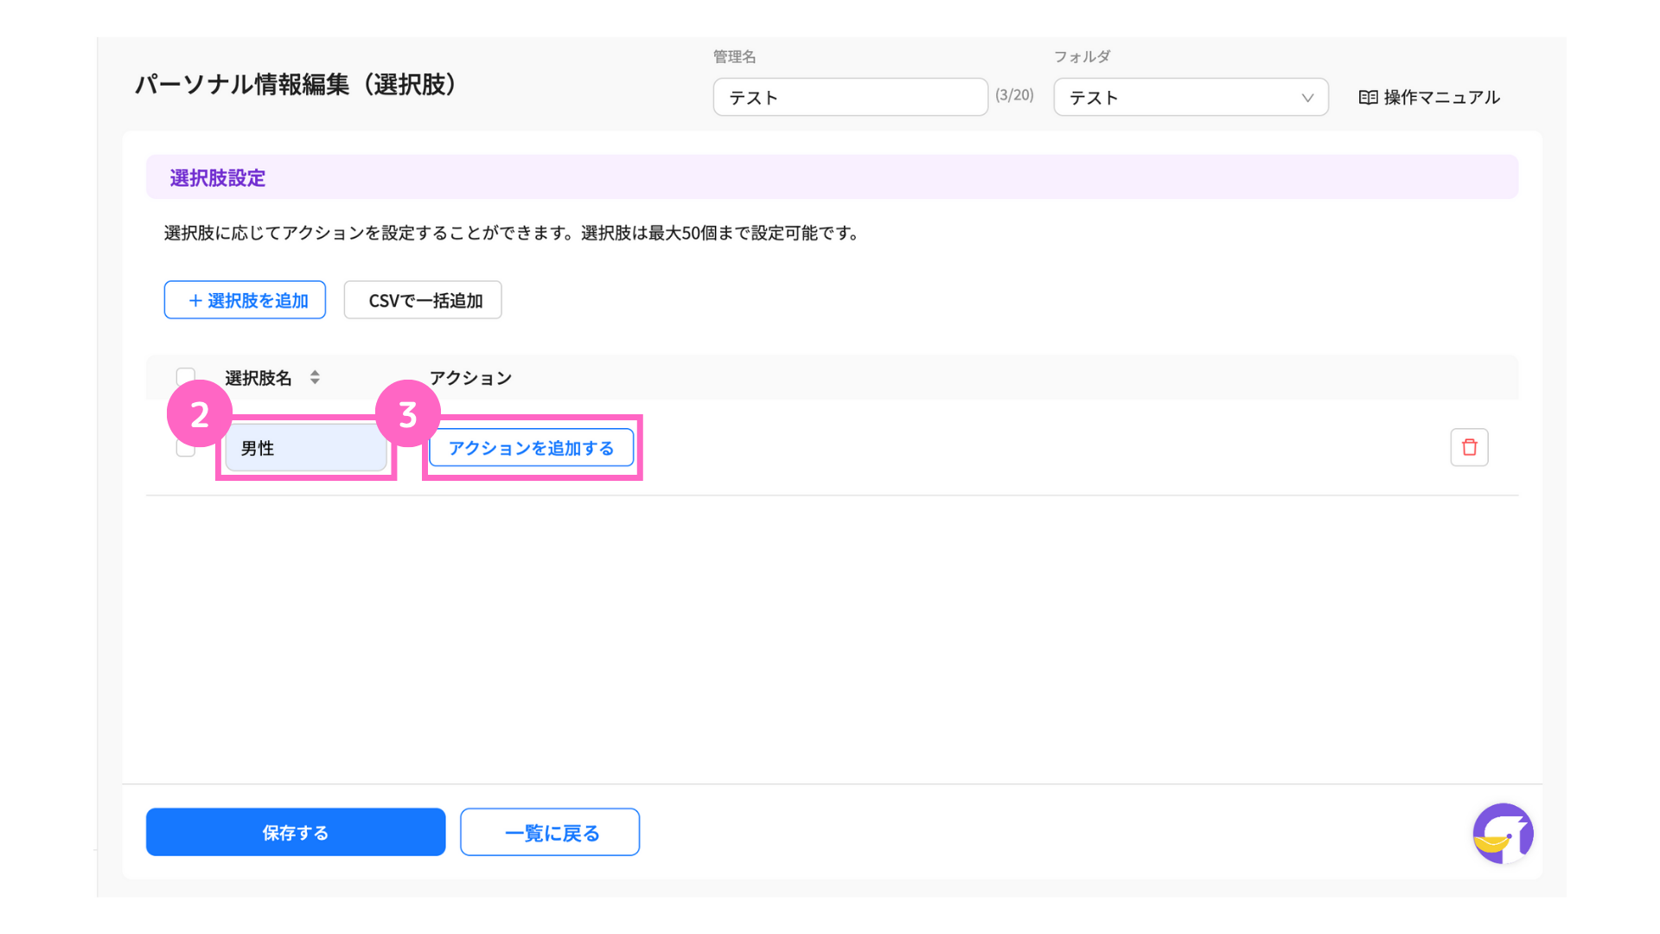Open the 操作マニュアル link
This screenshot has width=1660, height=934.
(x=1440, y=98)
